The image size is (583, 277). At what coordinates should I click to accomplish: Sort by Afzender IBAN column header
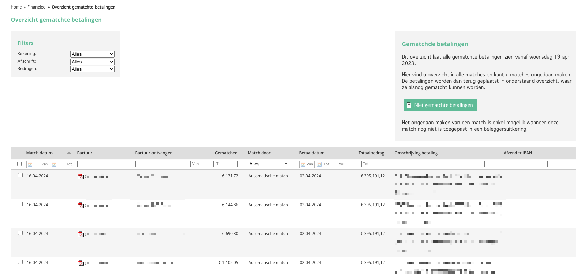[x=518, y=153]
